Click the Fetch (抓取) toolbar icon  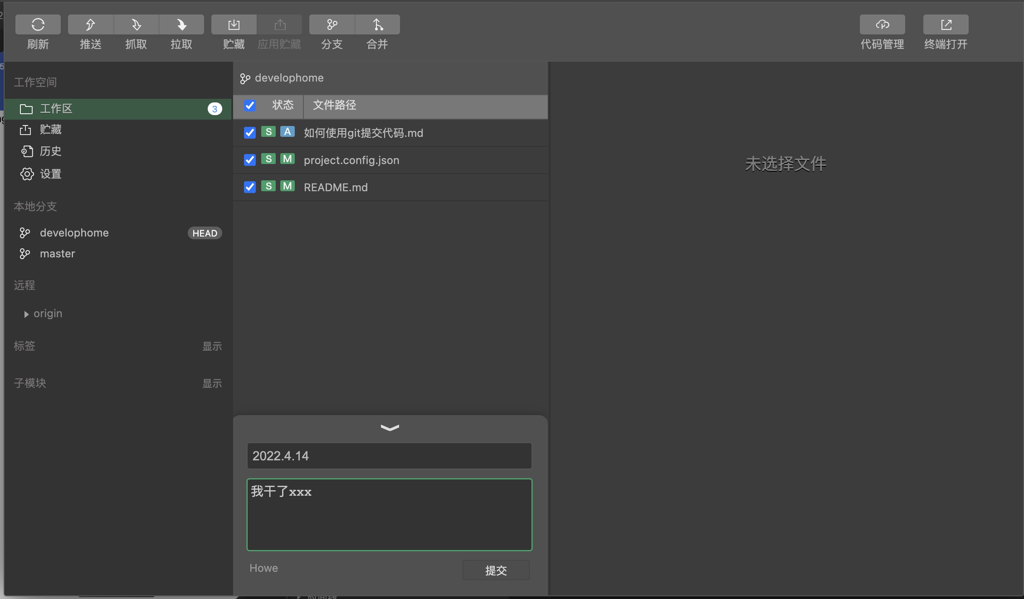click(136, 24)
